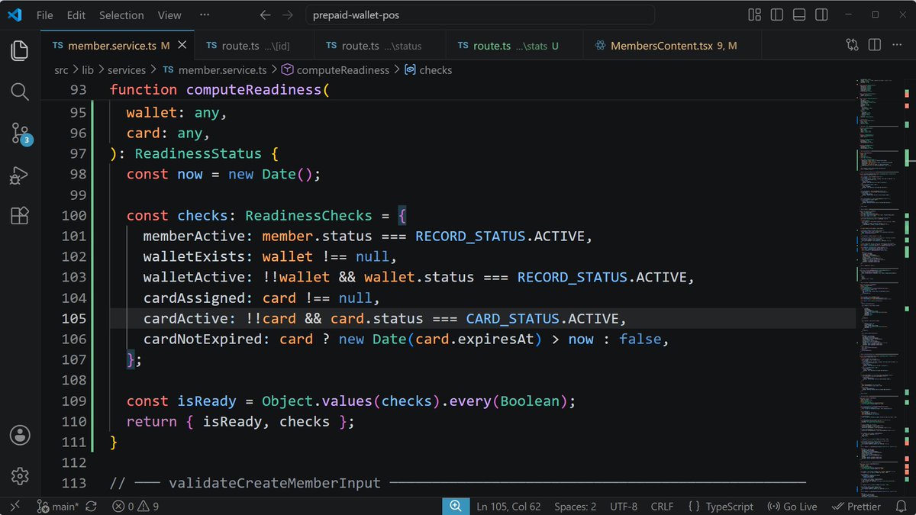Open the Edit menu
This screenshot has width=916, height=515.
coord(76,14)
